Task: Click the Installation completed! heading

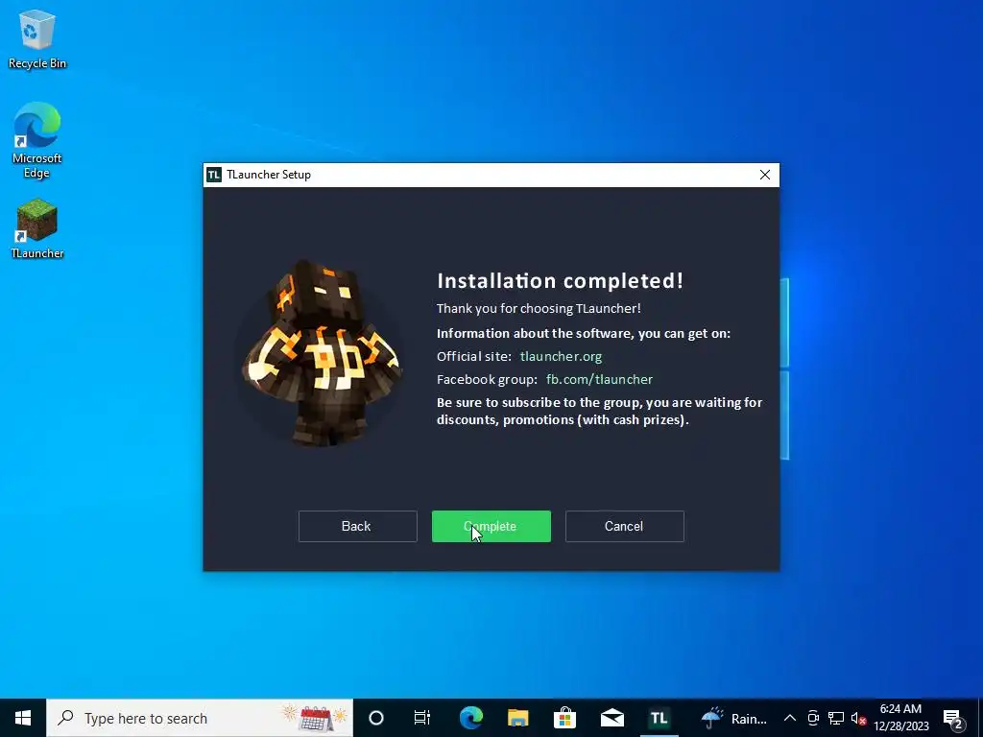Action: 560,281
